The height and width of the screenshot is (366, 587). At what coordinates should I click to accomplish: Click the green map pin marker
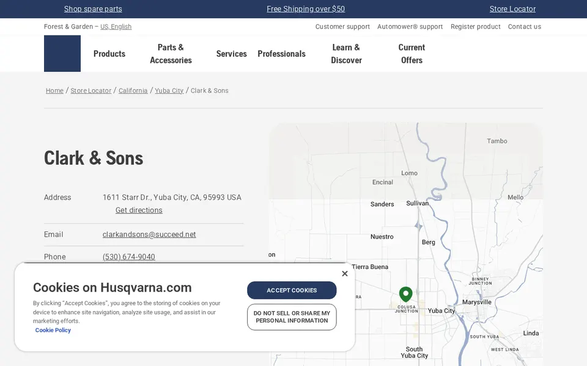[406, 294]
